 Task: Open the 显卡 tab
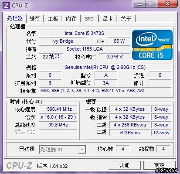click(x=108, y=19)
